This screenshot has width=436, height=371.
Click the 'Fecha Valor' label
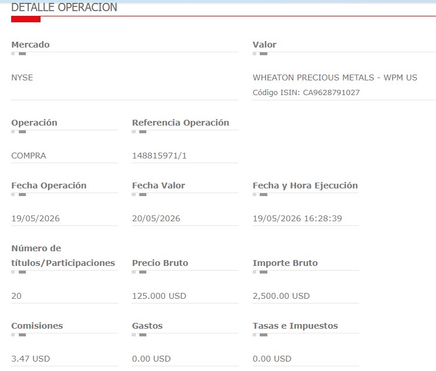click(x=159, y=185)
